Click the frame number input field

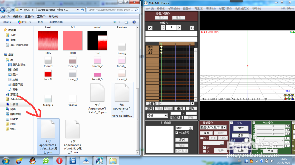[171, 28]
